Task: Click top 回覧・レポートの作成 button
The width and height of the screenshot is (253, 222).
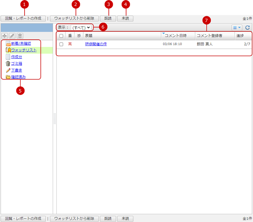Action: 23,18
